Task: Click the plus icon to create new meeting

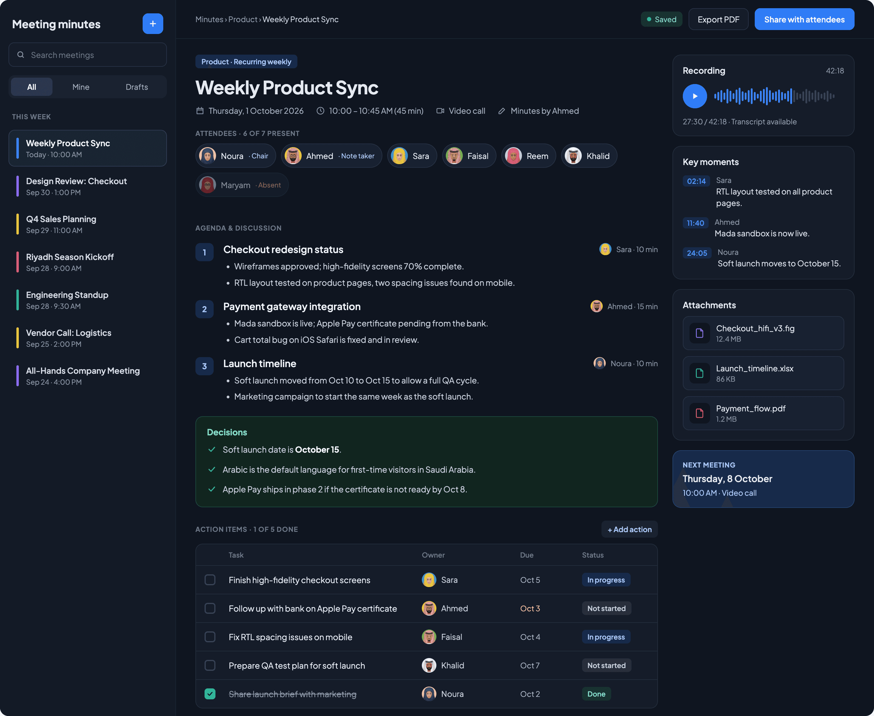Action: pyautogui.click(x=153, y=23)
